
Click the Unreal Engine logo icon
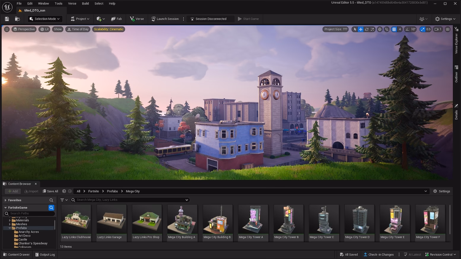click(7, 7)
